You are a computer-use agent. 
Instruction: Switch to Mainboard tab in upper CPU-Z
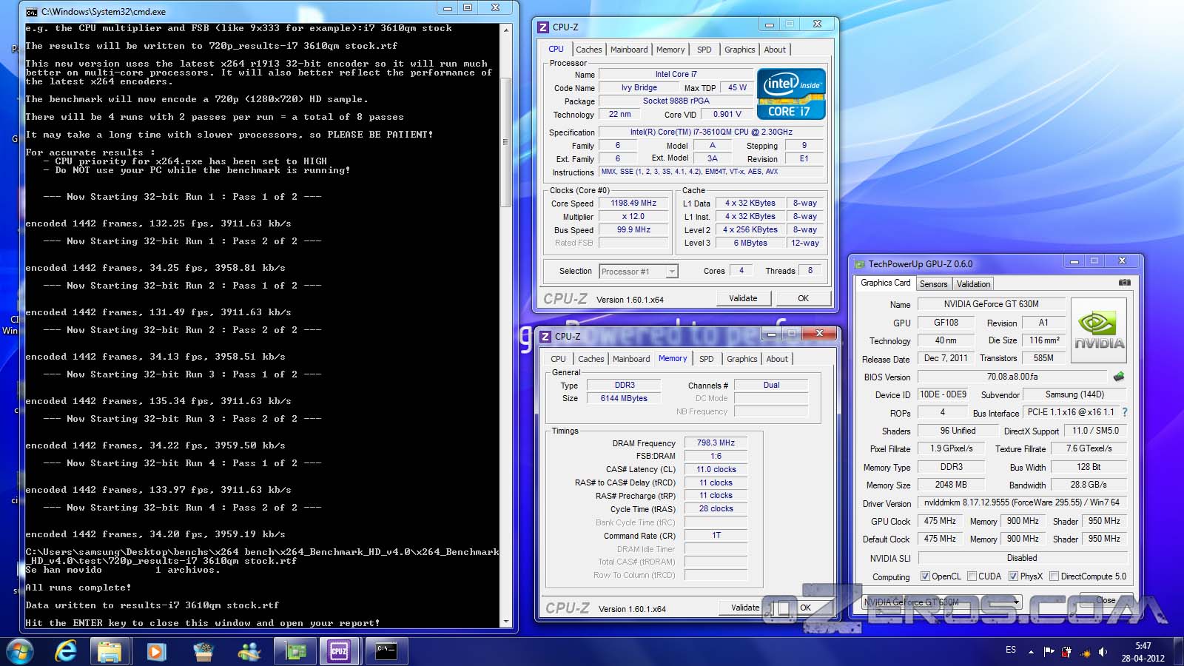point(629,50)
